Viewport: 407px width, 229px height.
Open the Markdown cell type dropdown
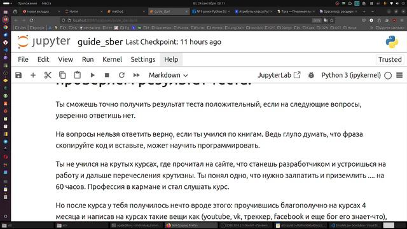click(168, 75)
